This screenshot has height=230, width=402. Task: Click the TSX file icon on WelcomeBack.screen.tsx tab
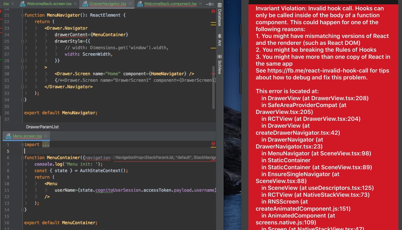[22, 4]
